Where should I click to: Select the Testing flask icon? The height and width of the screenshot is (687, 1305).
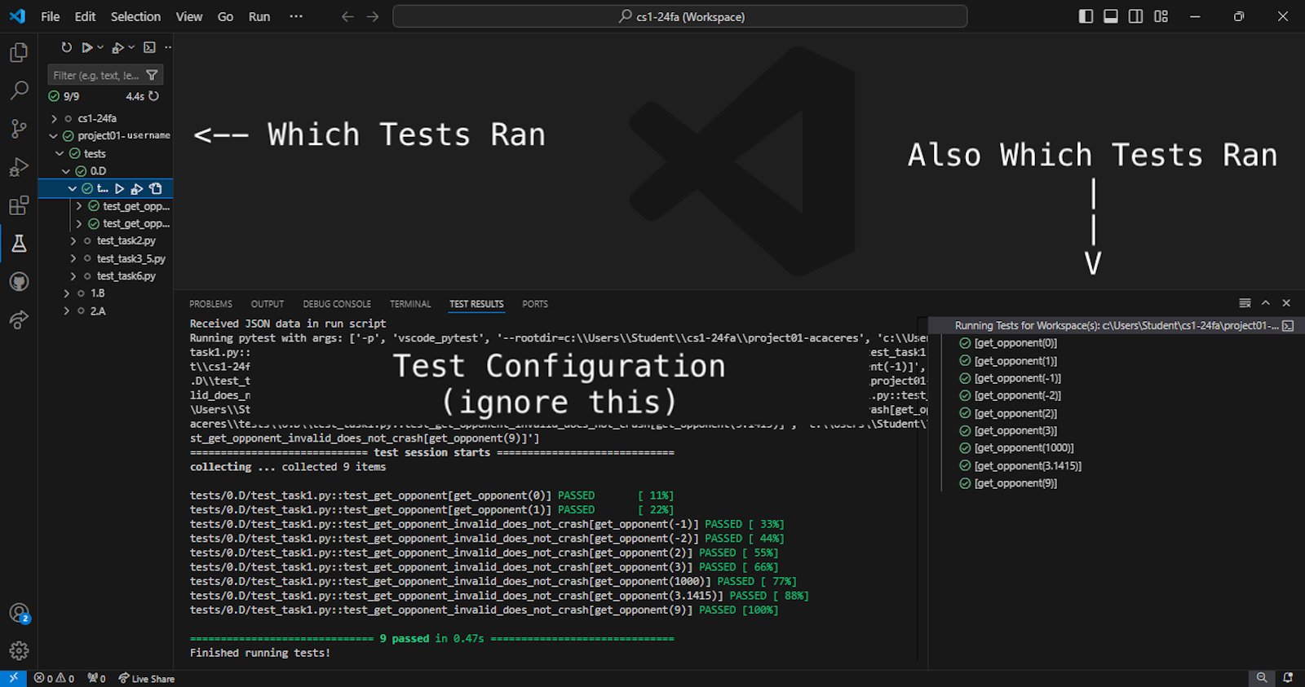pyautogui.click(x=19, y=244)
